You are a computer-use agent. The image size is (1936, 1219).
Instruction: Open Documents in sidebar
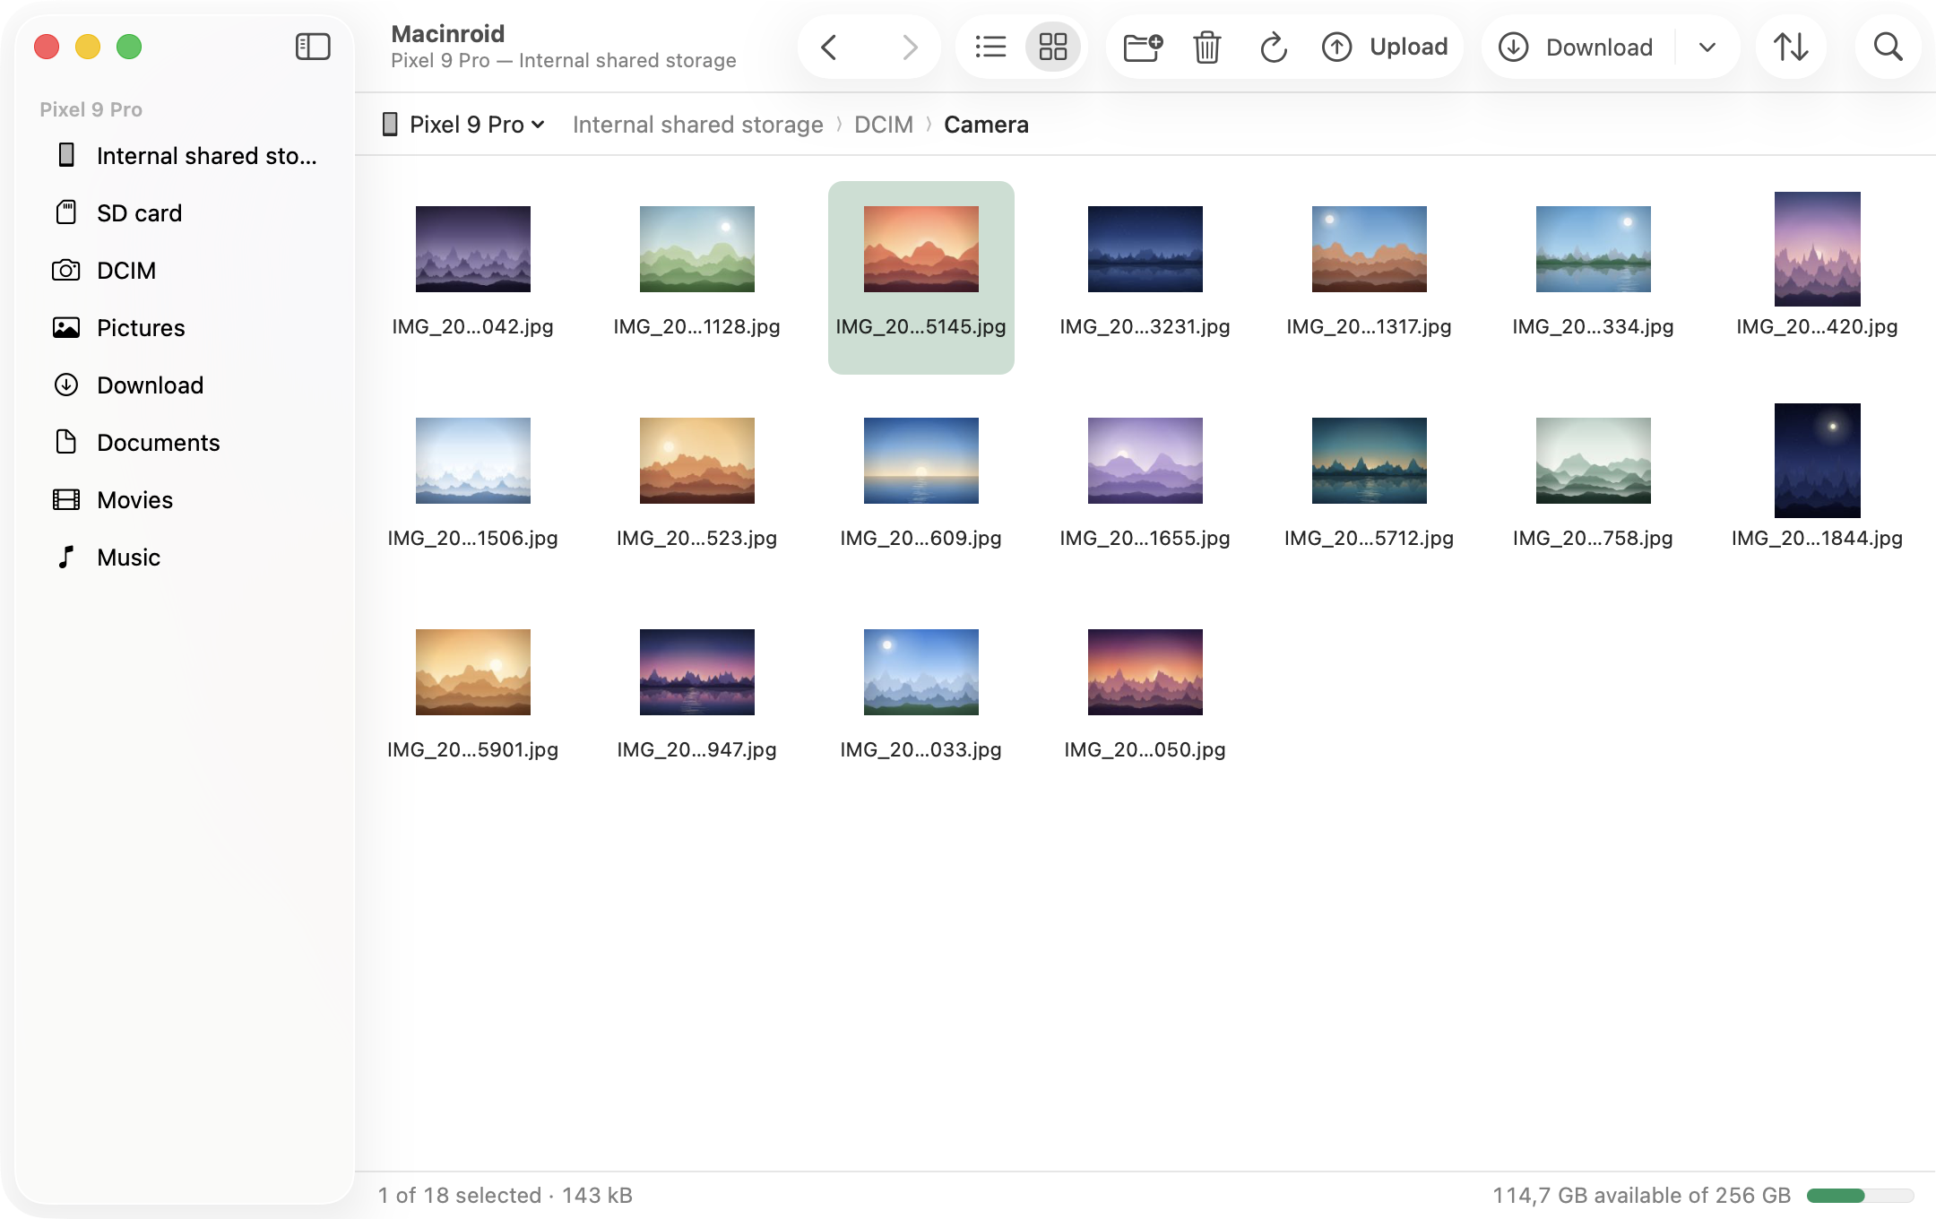(185, 443)
